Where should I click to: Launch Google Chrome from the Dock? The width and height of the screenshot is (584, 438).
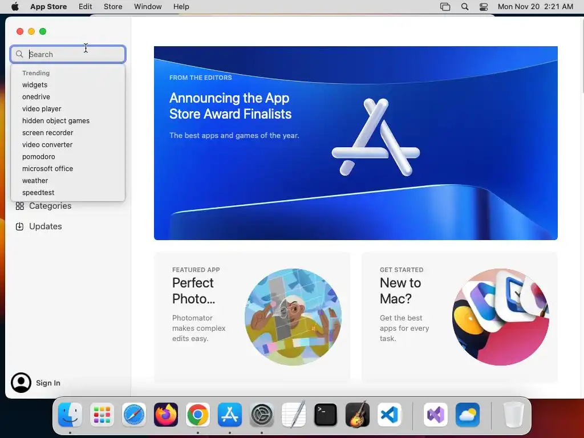pyautogui.click(x=198, y=415)
